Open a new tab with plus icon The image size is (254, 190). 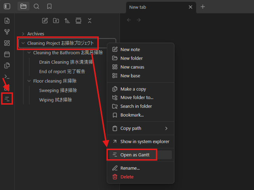[x=202, y=7]
